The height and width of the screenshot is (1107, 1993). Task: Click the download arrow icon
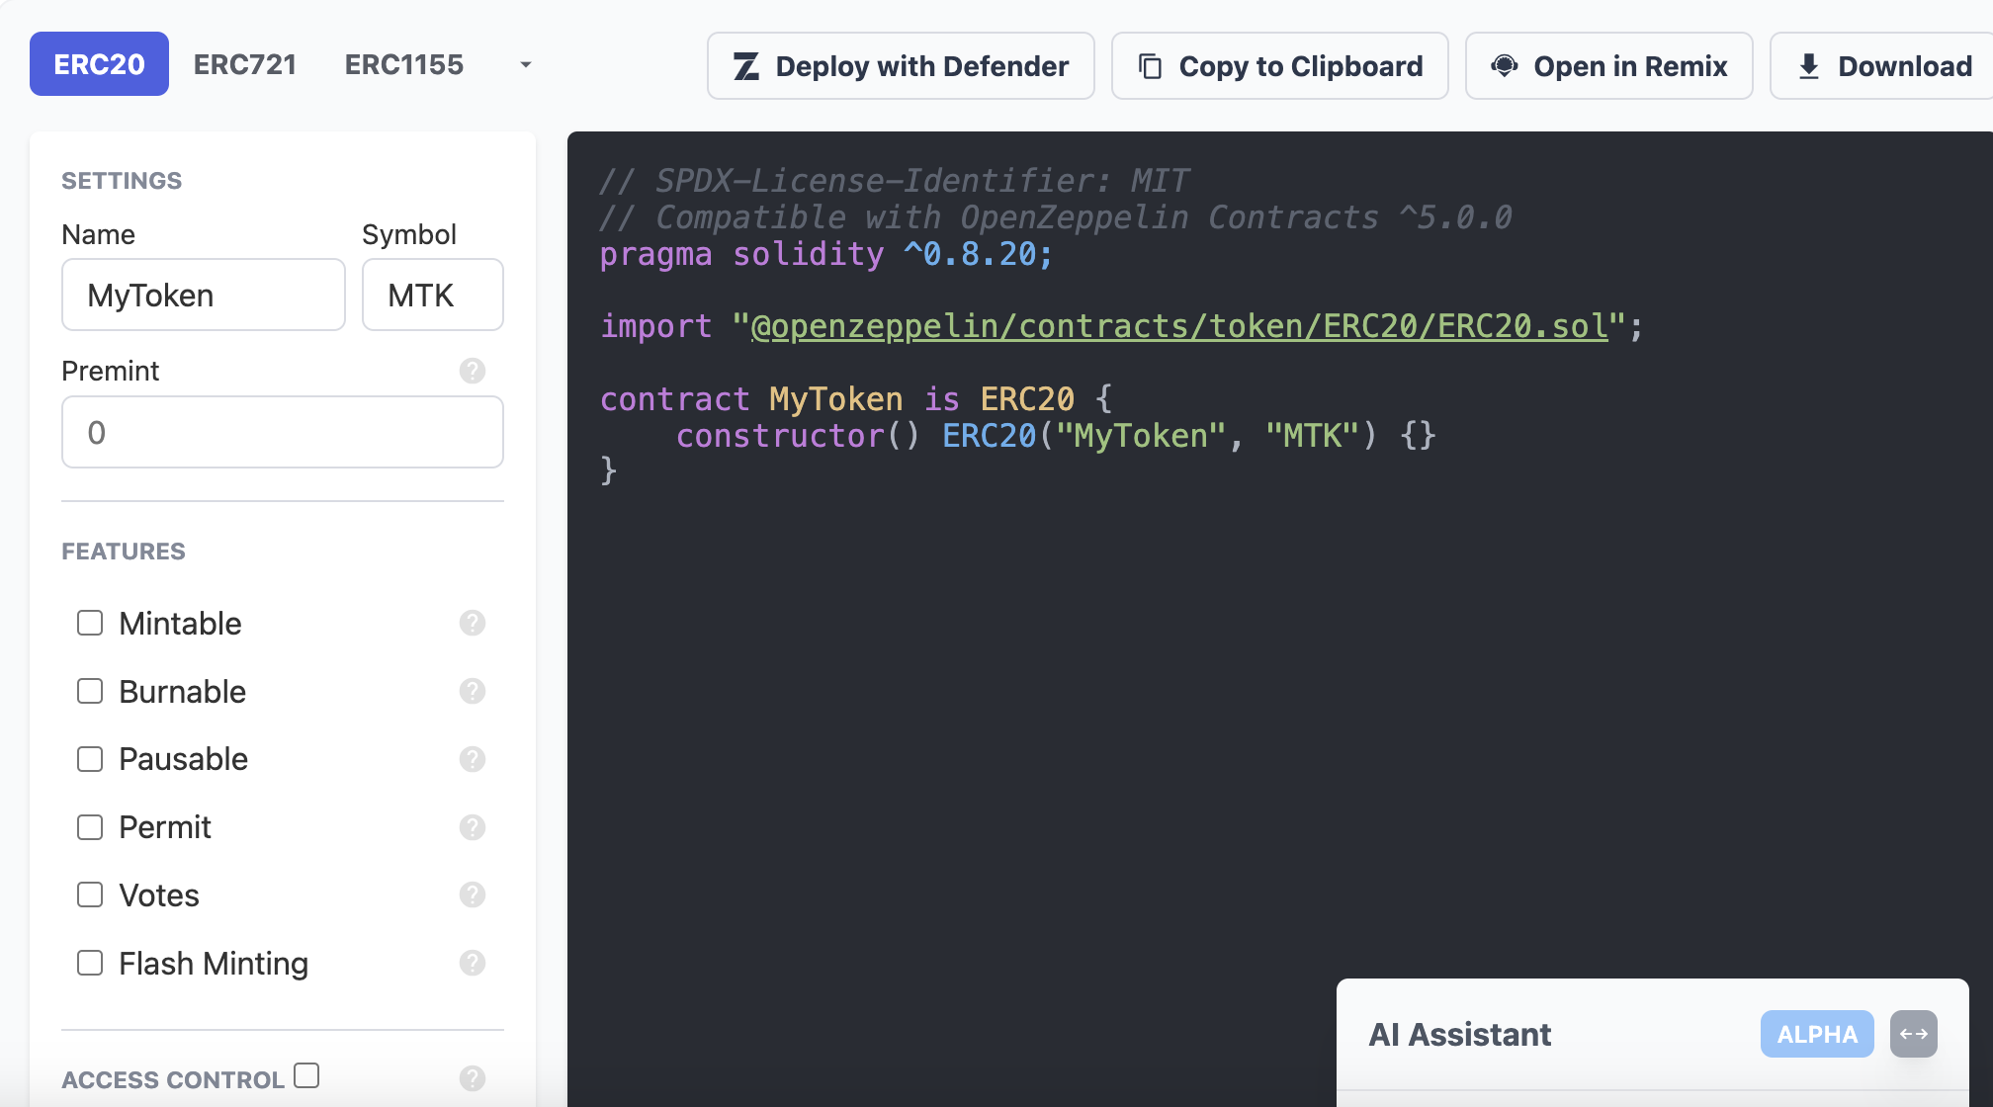(x=1808, y=66)
